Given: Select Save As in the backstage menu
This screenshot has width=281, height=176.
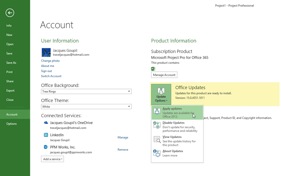Looking at the screenshot, I should pyautogui.click(x=11, y=63).
